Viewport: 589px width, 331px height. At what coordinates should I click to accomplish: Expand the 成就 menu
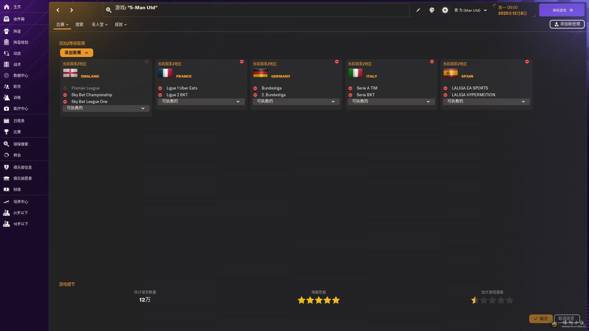(121, 25)
